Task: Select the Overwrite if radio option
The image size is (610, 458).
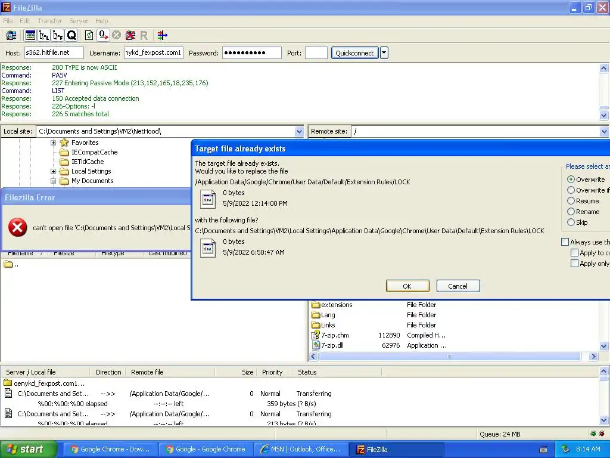Action: [571, 190]
